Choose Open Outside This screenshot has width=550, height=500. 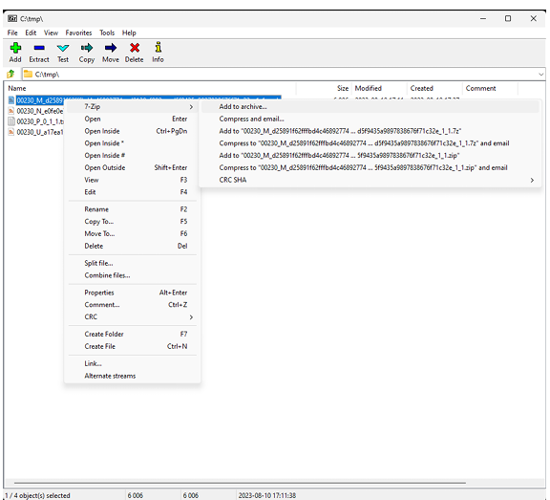point(133,168)
